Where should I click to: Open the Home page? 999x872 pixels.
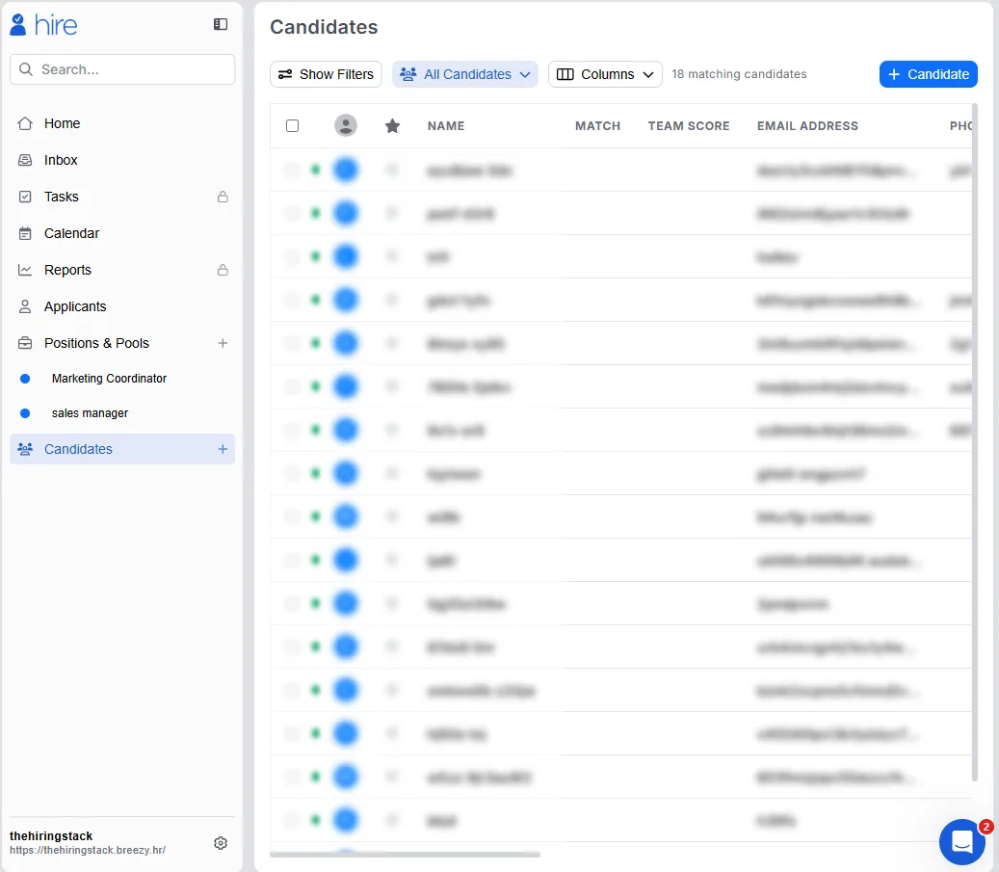62,123
